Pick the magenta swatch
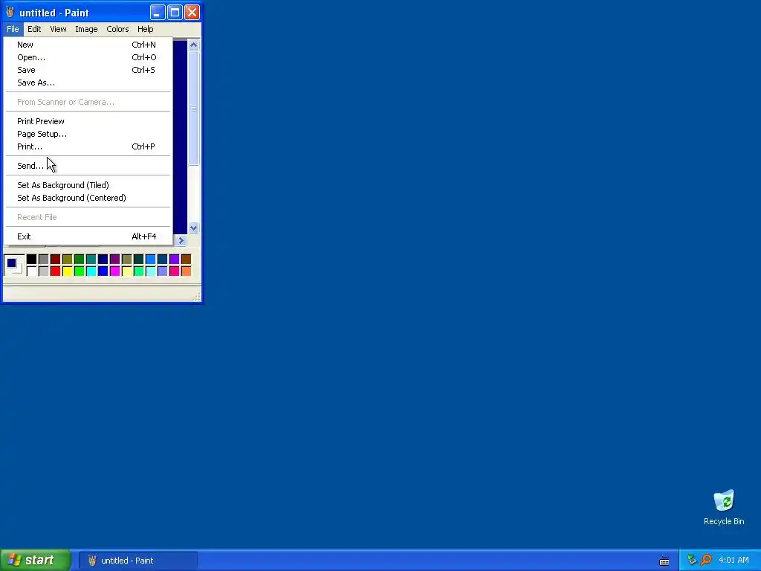Viewport: 761px width, 571px height. point(115,271)
